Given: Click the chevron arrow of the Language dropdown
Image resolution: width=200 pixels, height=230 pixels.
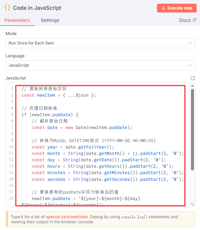Looking at the screenshot, I should (x=190, y=65).
